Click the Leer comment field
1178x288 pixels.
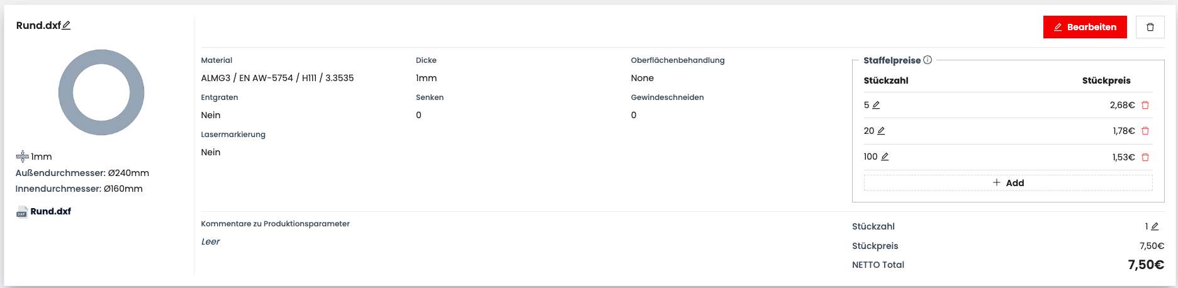(x=210, y=241)
